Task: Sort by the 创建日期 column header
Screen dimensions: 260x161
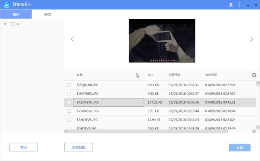Action: click(174, 75)
